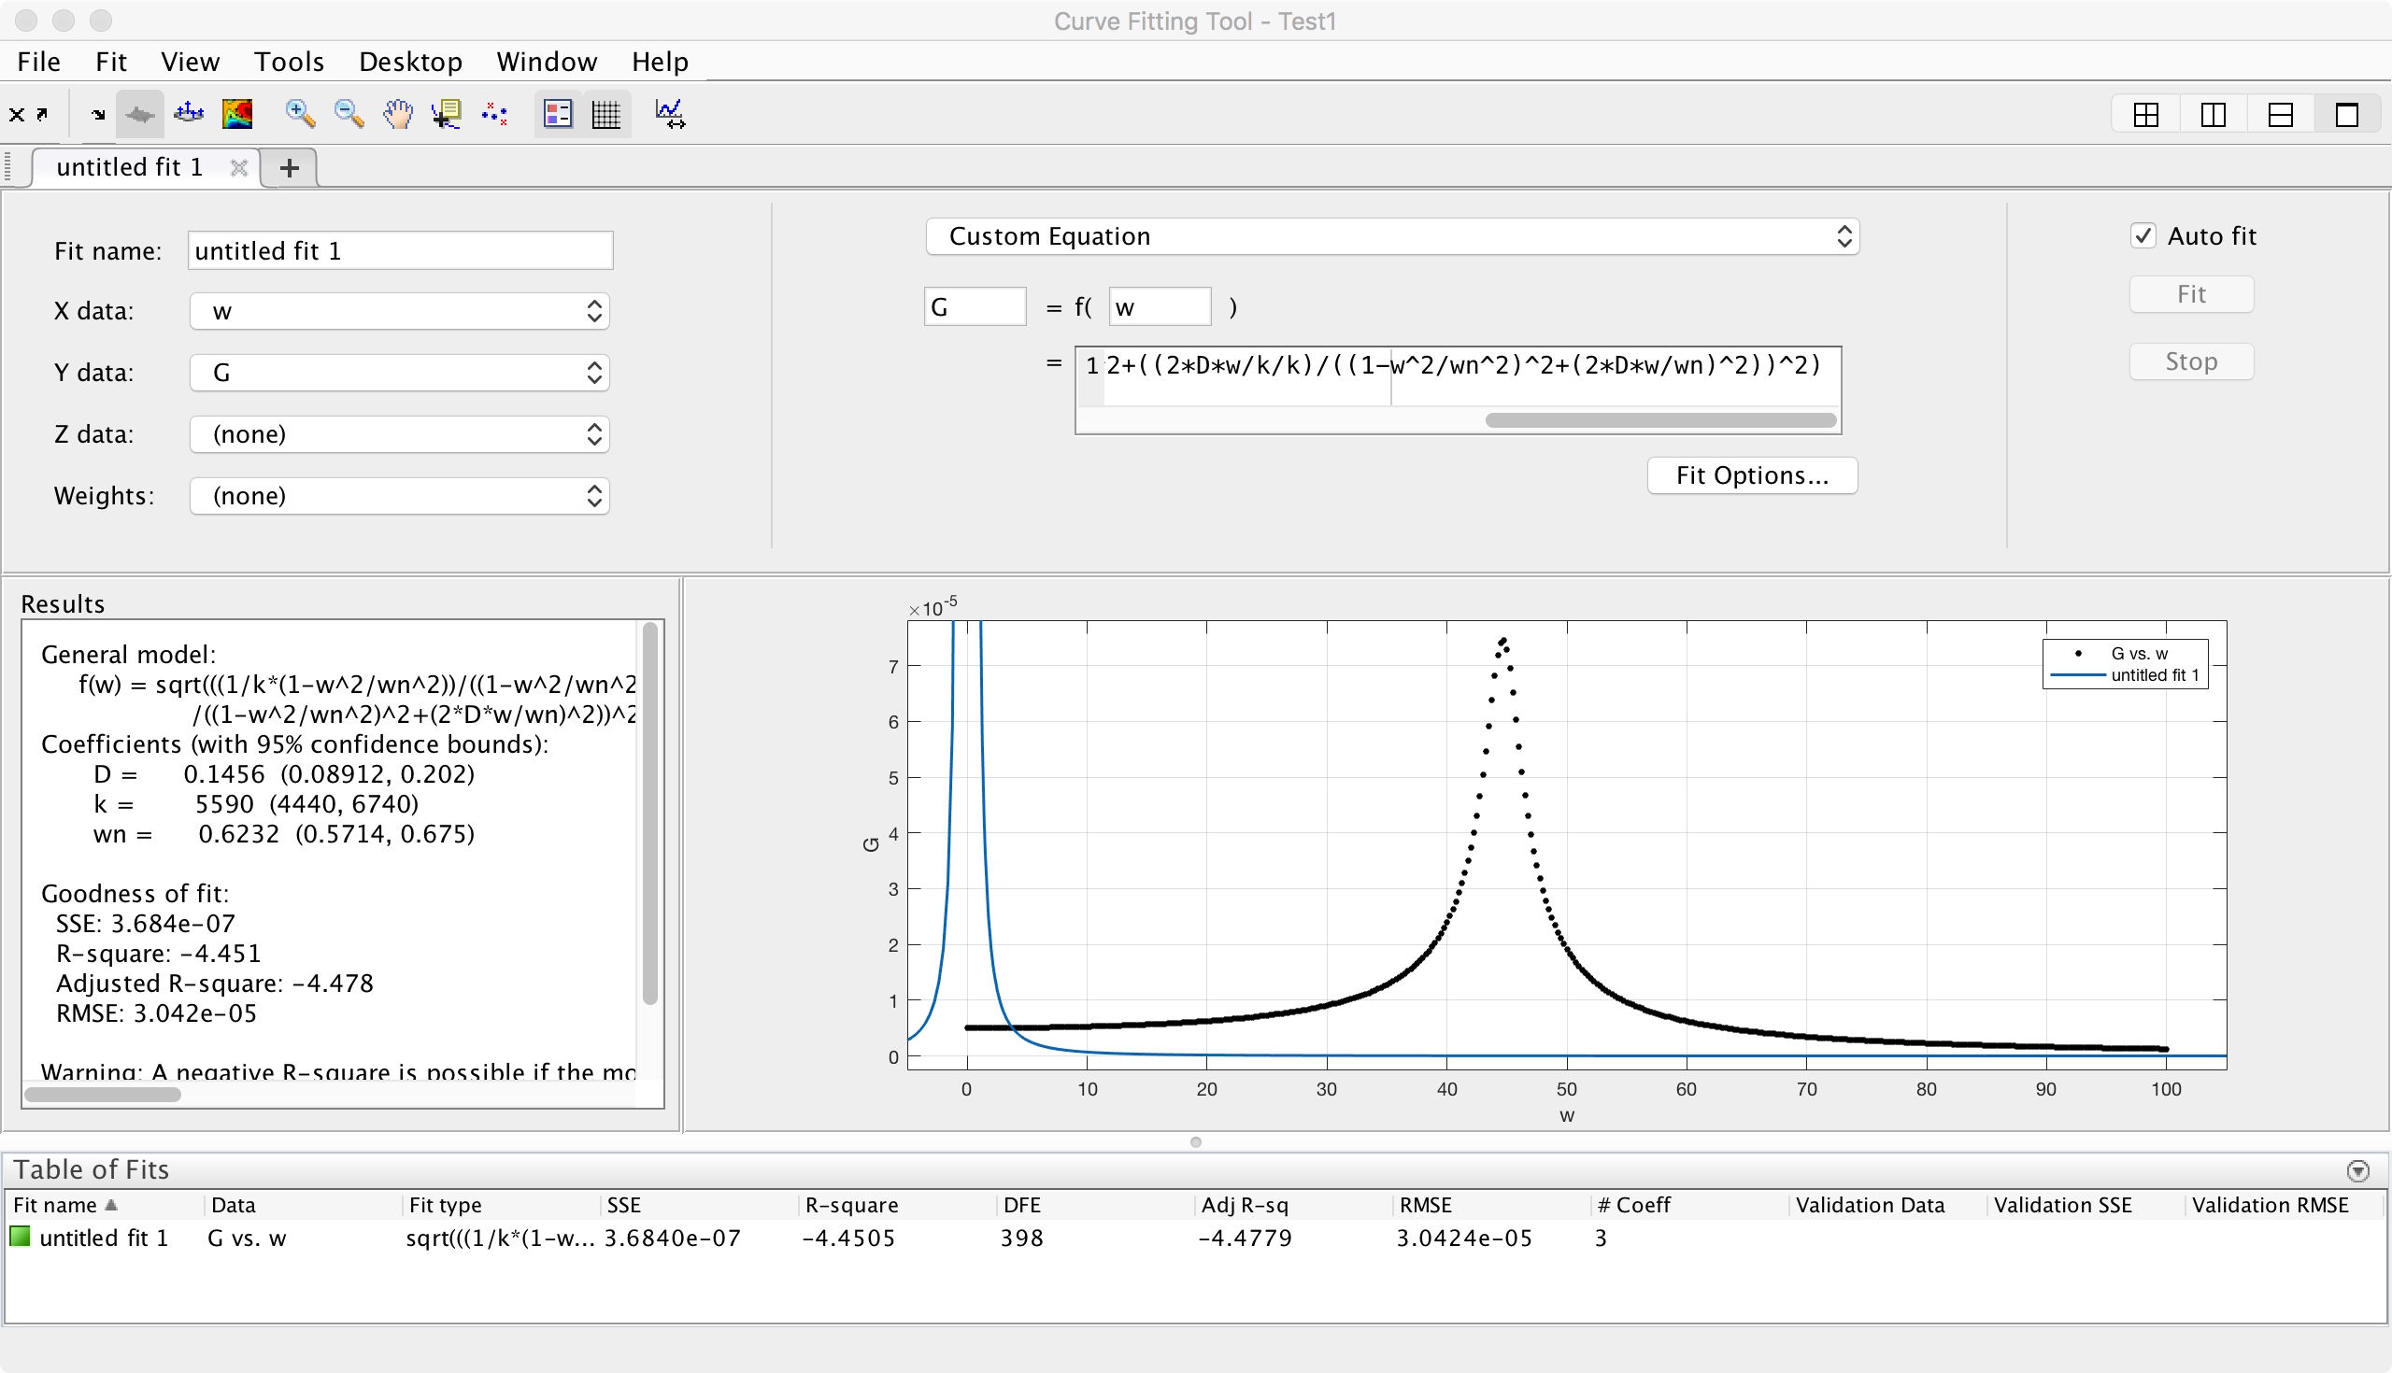Toggle the plot grid lines button
This screenshot has height=1373, width=2392.
(x=605, y=114)
